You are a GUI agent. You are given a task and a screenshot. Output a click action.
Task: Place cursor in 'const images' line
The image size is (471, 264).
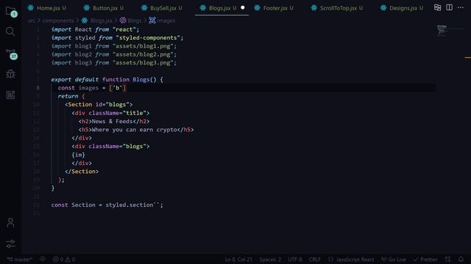[92, 88]
